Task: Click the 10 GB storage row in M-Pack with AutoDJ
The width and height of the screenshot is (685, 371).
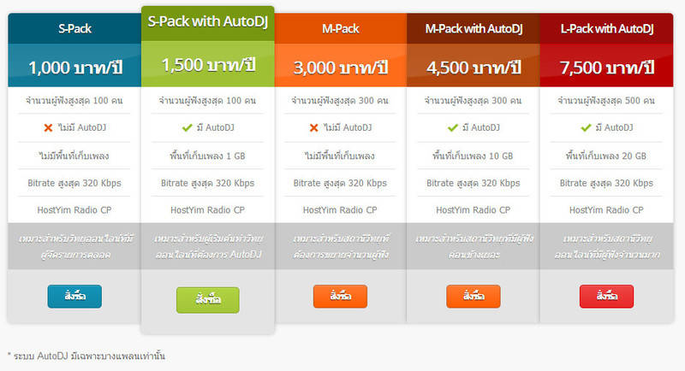Action: click(x=474, y=156)
